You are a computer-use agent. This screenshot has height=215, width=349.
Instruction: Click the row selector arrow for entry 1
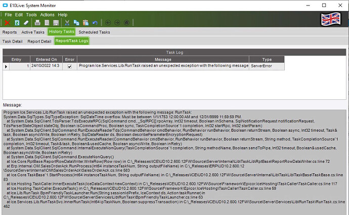click(x=6, y=67)
